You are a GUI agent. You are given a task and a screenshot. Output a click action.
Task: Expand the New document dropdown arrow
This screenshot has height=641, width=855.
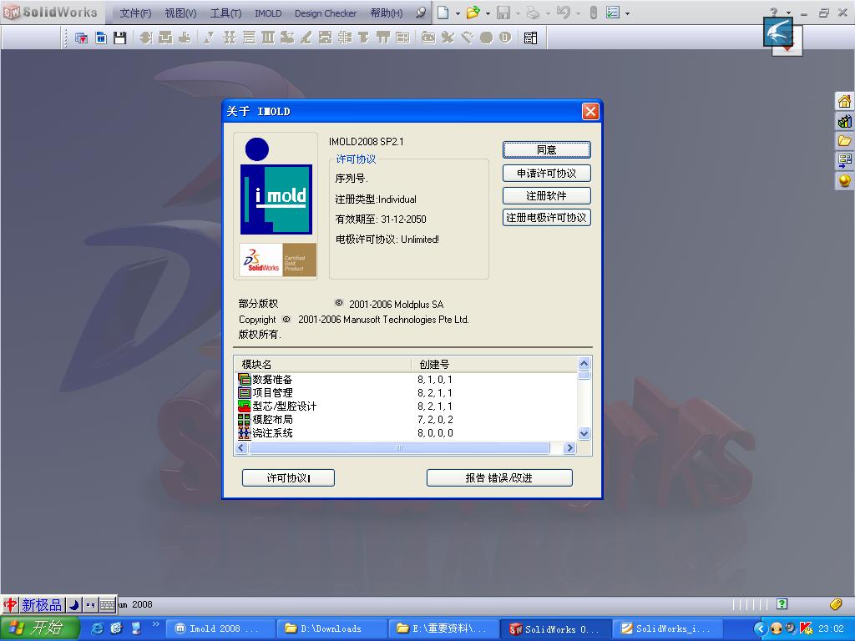coord(458,13)
